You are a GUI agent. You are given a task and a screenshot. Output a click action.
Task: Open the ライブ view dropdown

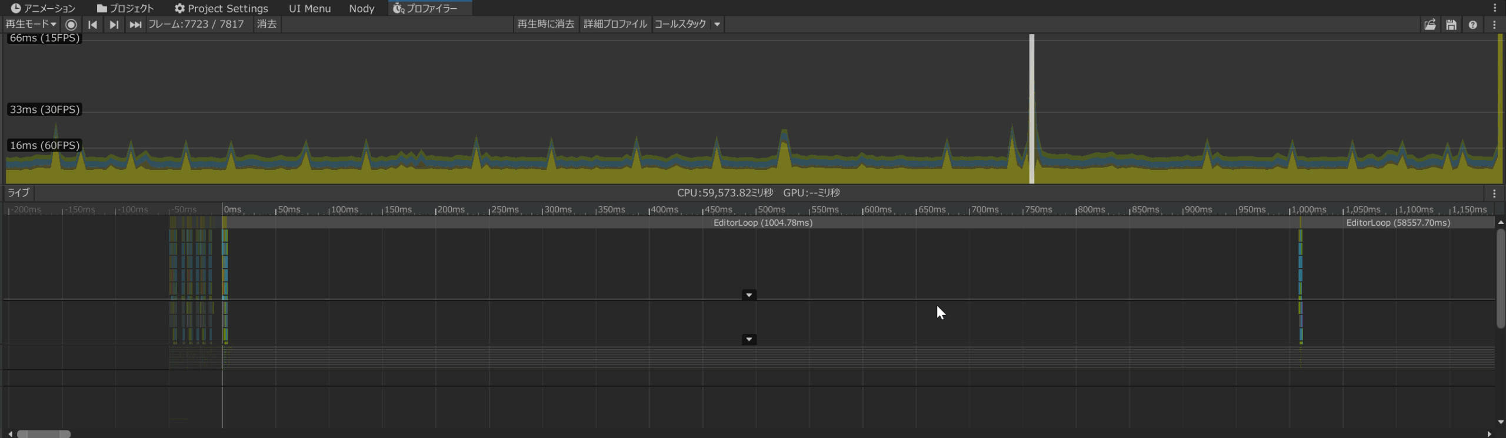click(18, 193)
